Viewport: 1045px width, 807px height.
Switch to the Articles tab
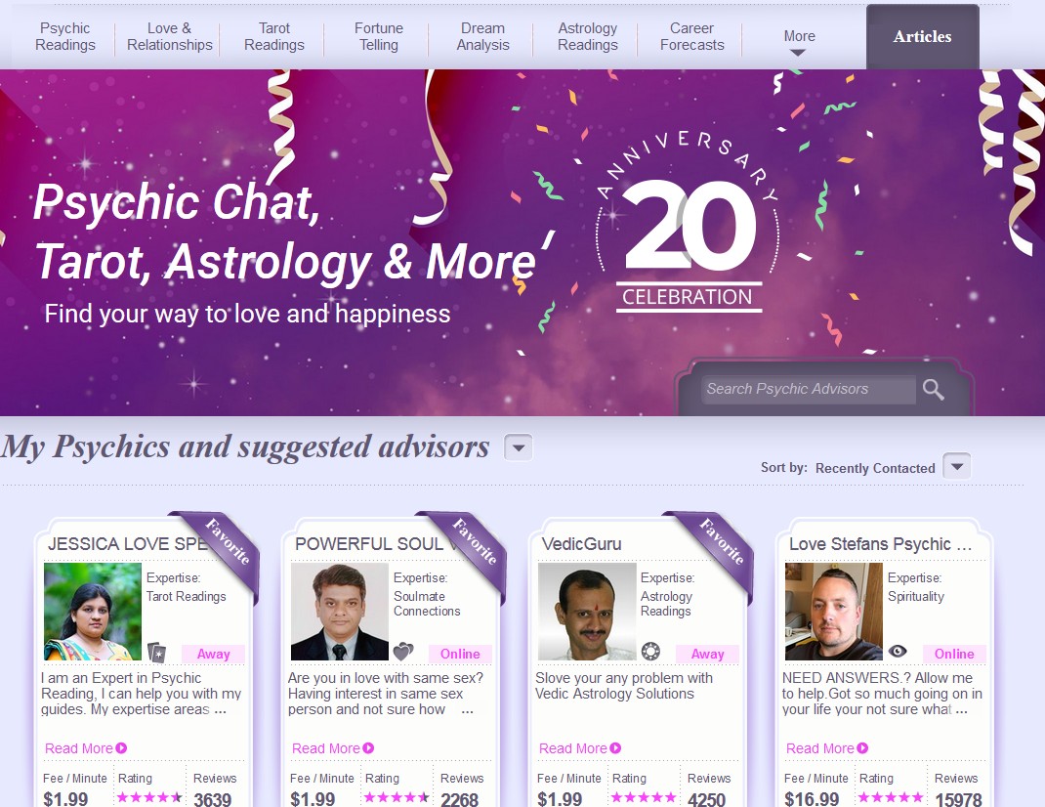[x=922, y=37]
